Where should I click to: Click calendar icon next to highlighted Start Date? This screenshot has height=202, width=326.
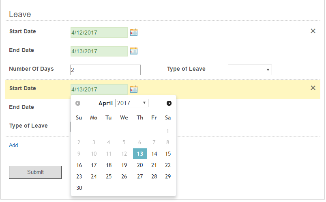pyautogui.click(x=134, y=89)
